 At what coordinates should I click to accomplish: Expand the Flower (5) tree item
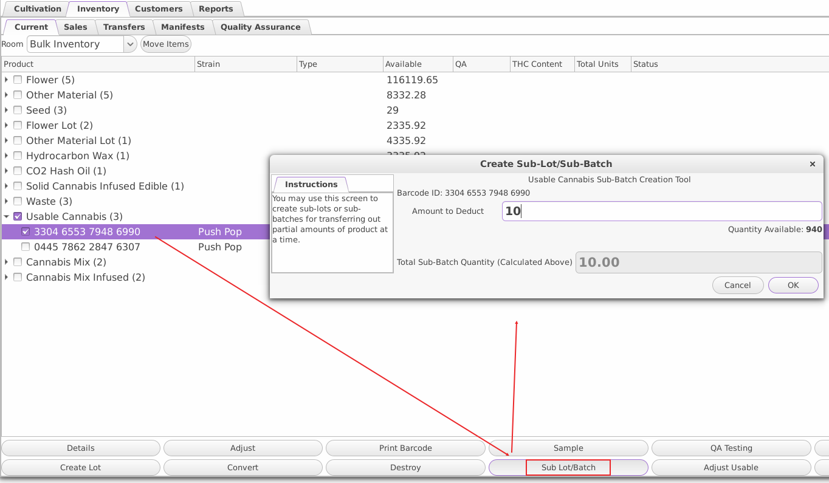6,80
